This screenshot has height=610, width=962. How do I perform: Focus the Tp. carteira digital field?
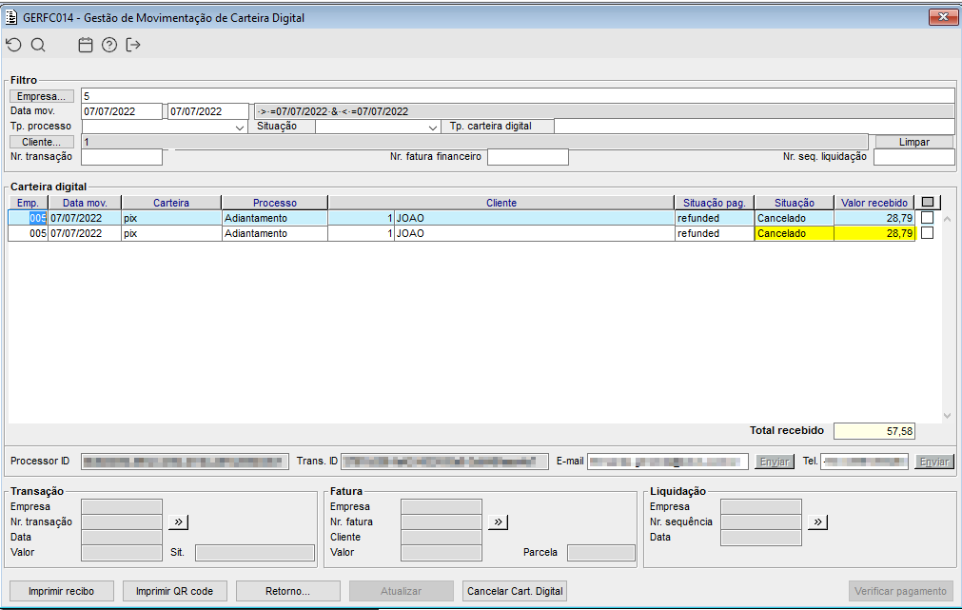coord(754,127)
